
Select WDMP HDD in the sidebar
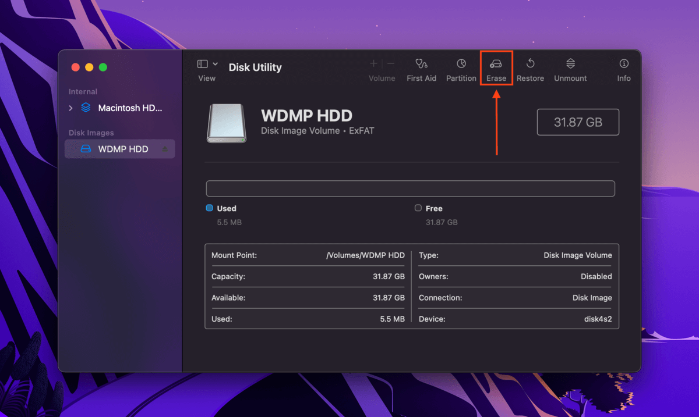pyautogui.click(x=119, y=149)
